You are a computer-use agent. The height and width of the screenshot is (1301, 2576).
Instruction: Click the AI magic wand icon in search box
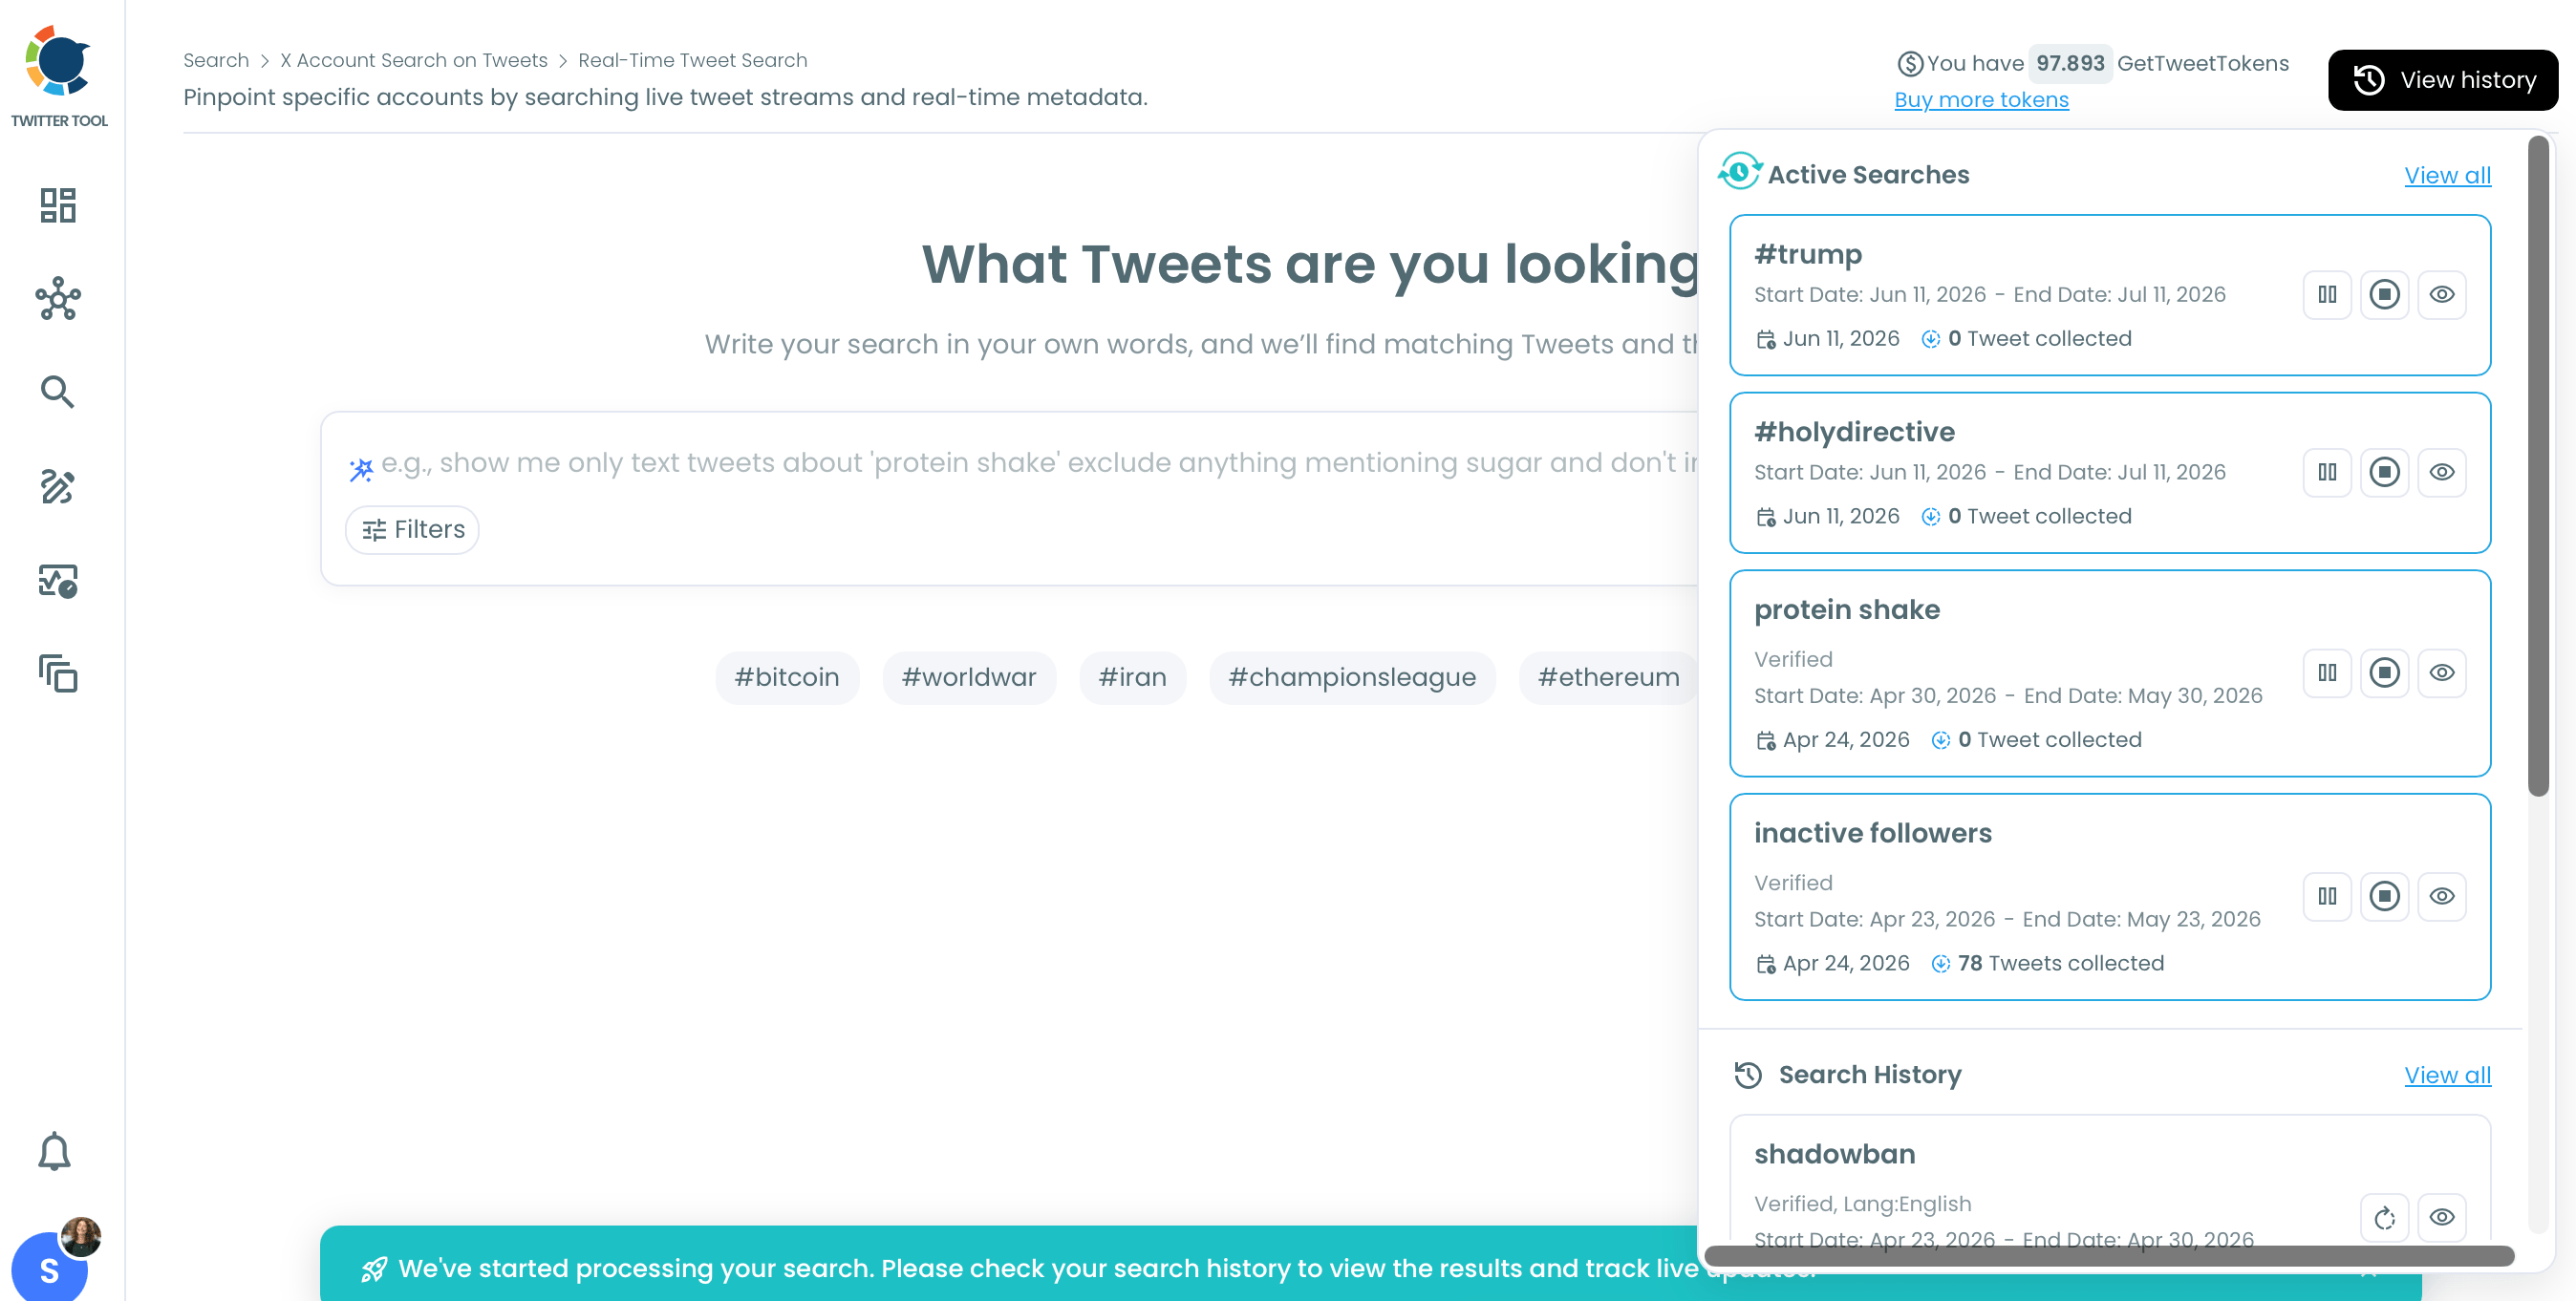pos(361,468)
